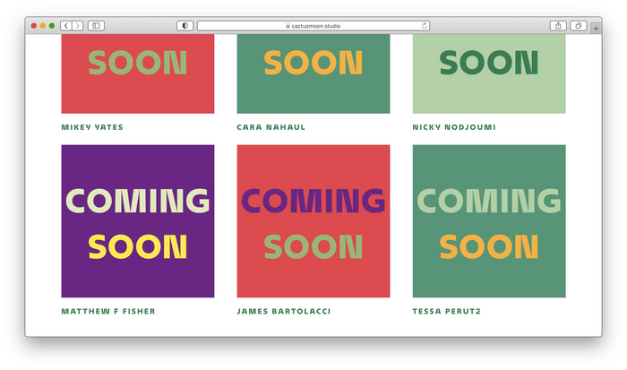627x370 pixels.
Task: Open the Share menu icon
Action: tap(558, 26)
